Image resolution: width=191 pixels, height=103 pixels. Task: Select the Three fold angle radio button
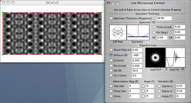tap(143, 91)
